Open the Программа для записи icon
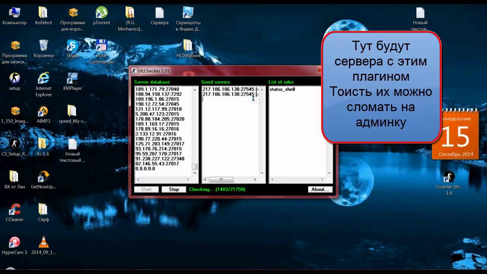487x274 pixels. (x=14, y=52)
